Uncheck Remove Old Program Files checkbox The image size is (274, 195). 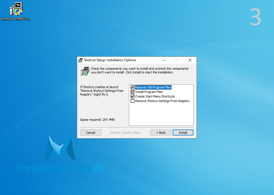pos(133,87)
